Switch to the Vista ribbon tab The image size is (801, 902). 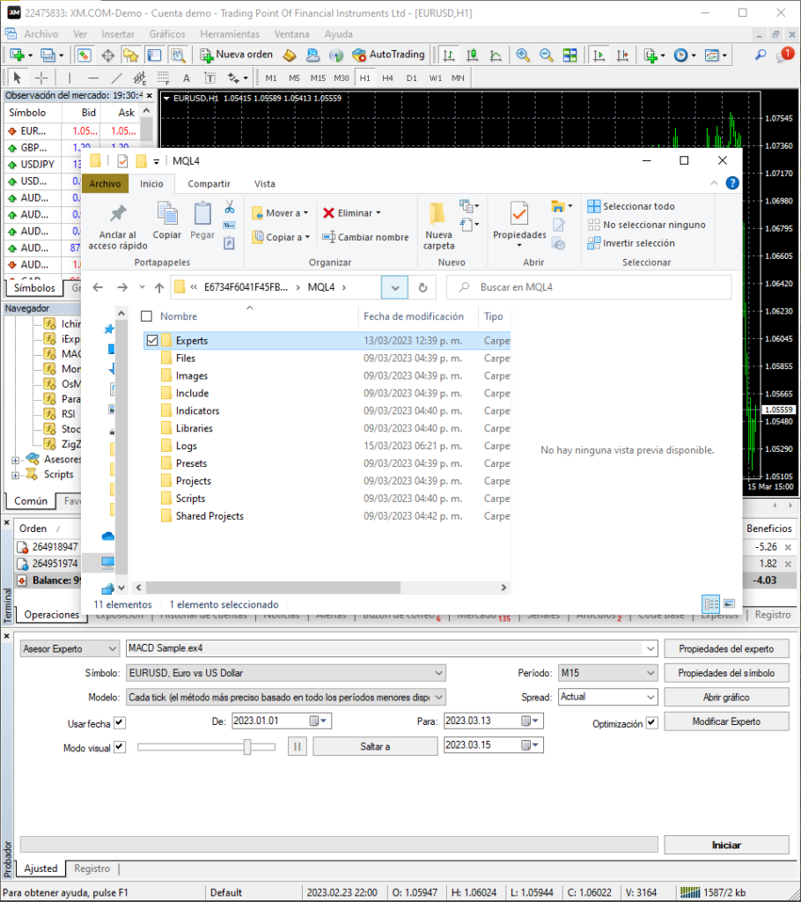(265, 184)
